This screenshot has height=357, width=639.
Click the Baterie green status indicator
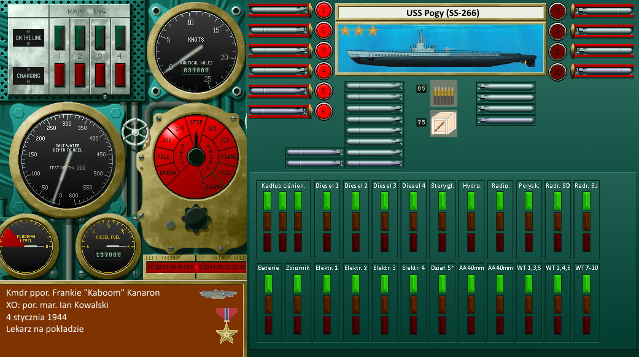(268, 283)
